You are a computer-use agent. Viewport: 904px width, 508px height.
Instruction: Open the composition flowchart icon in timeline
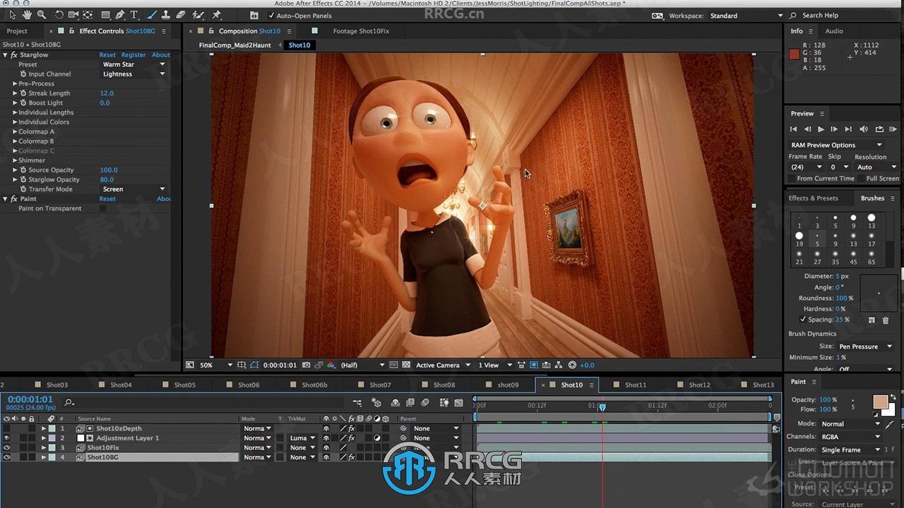[x=357, y=403]
